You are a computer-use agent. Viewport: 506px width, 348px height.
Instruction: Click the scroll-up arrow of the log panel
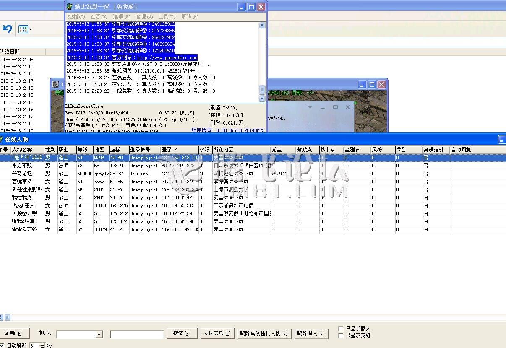click(262, 26)
